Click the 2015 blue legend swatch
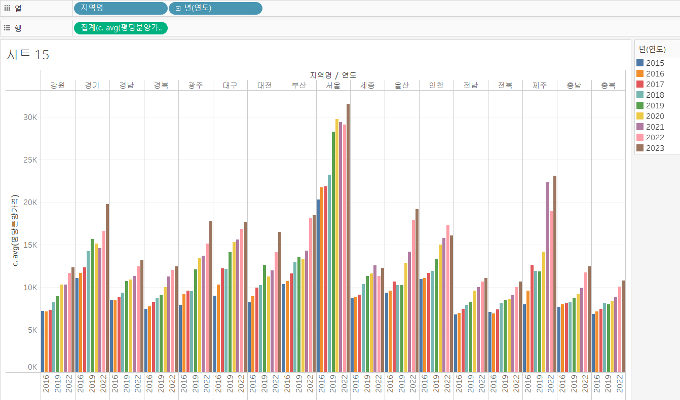This screenshot has width=680, height=400. [639, 63]
